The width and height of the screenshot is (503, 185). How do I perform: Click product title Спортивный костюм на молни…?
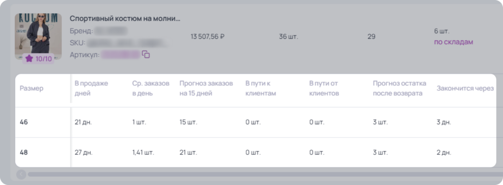pos(125,19)
